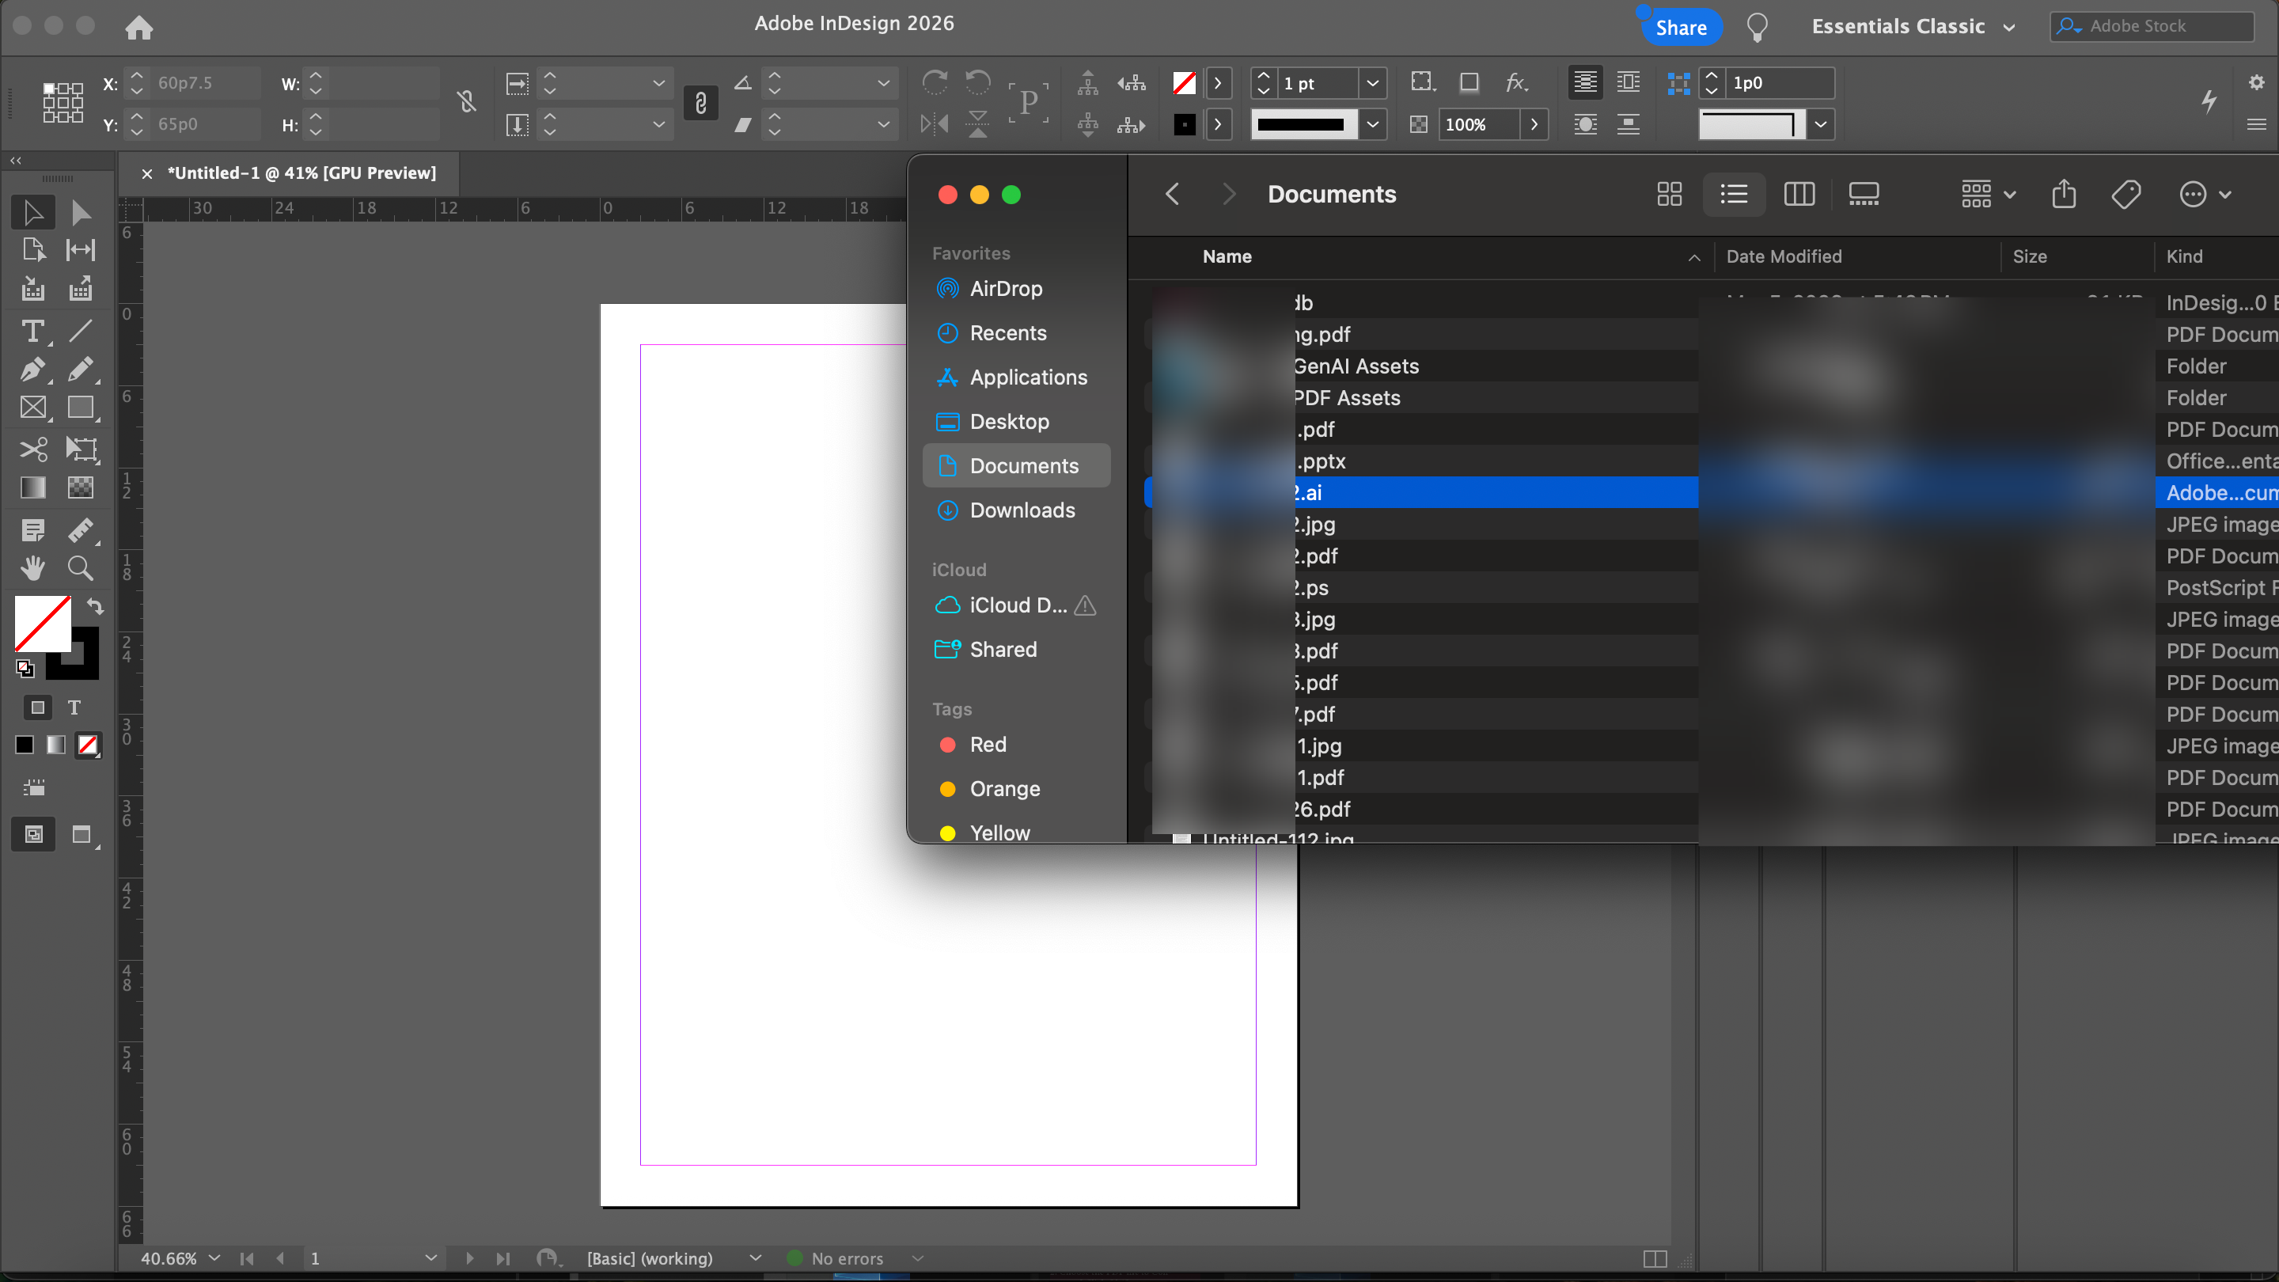Switch Finder to icon view
2279x1282 pixels.
(x=1670, y=194)
